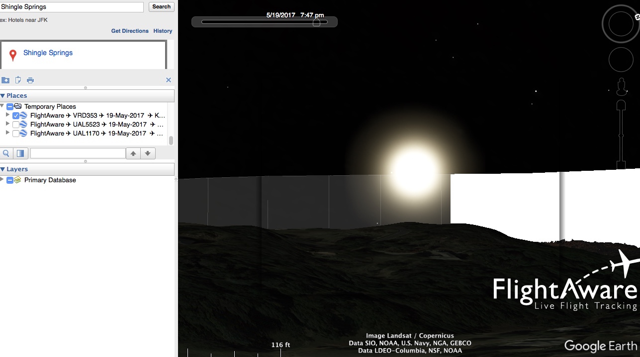Move selected place down with arrow button
The width and height of the screenshot is (640, 357).
pyautogui.click(x=148, y=153)
